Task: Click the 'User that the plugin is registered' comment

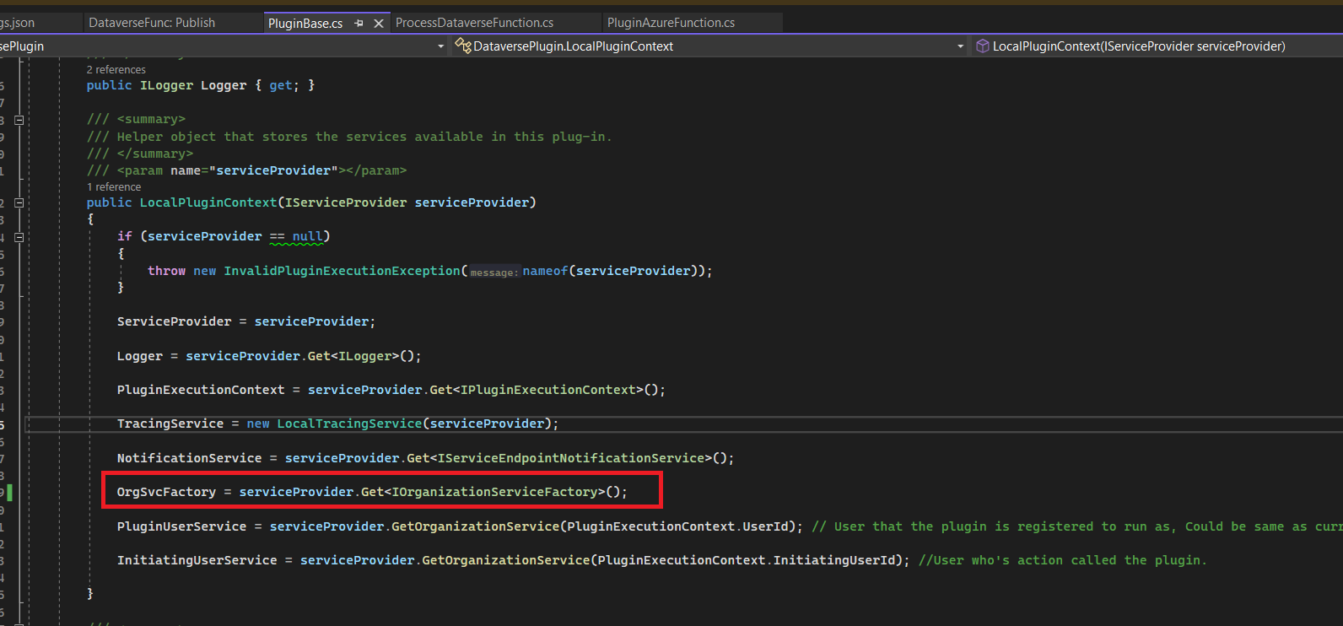Action: point(1076,526)
